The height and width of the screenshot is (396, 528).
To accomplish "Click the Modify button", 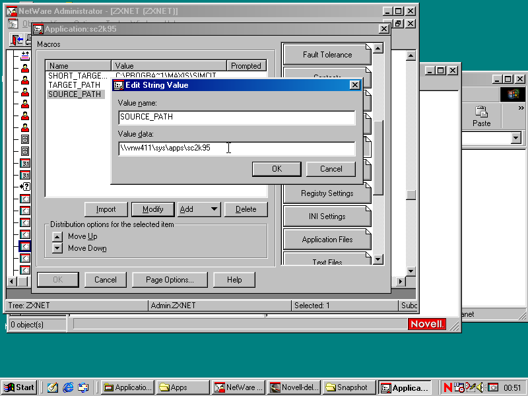I will tap(153, 209).
